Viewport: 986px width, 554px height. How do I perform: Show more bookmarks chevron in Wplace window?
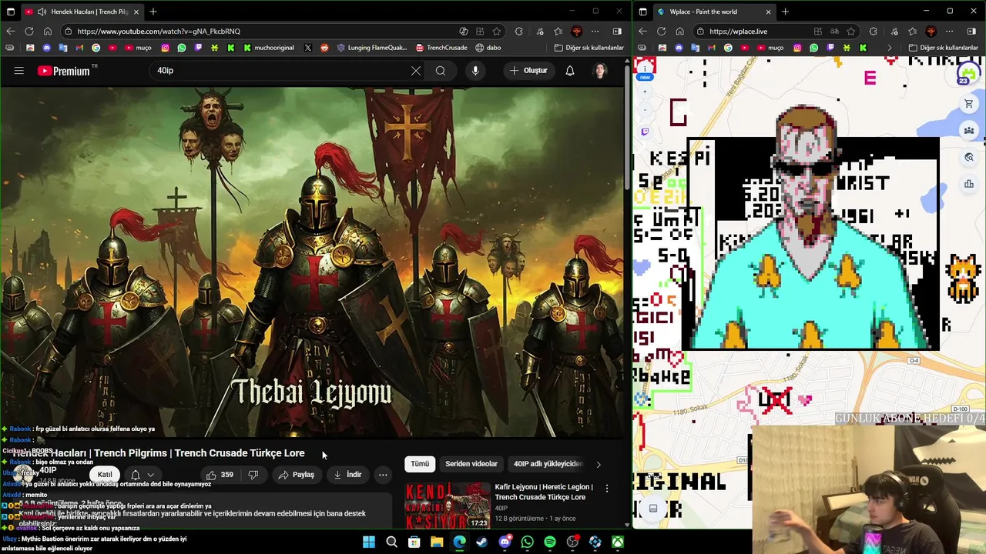890,48
